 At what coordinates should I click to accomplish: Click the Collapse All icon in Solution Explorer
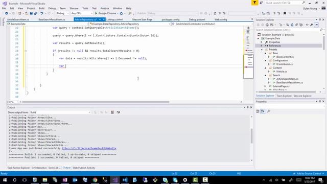[296, 25]
